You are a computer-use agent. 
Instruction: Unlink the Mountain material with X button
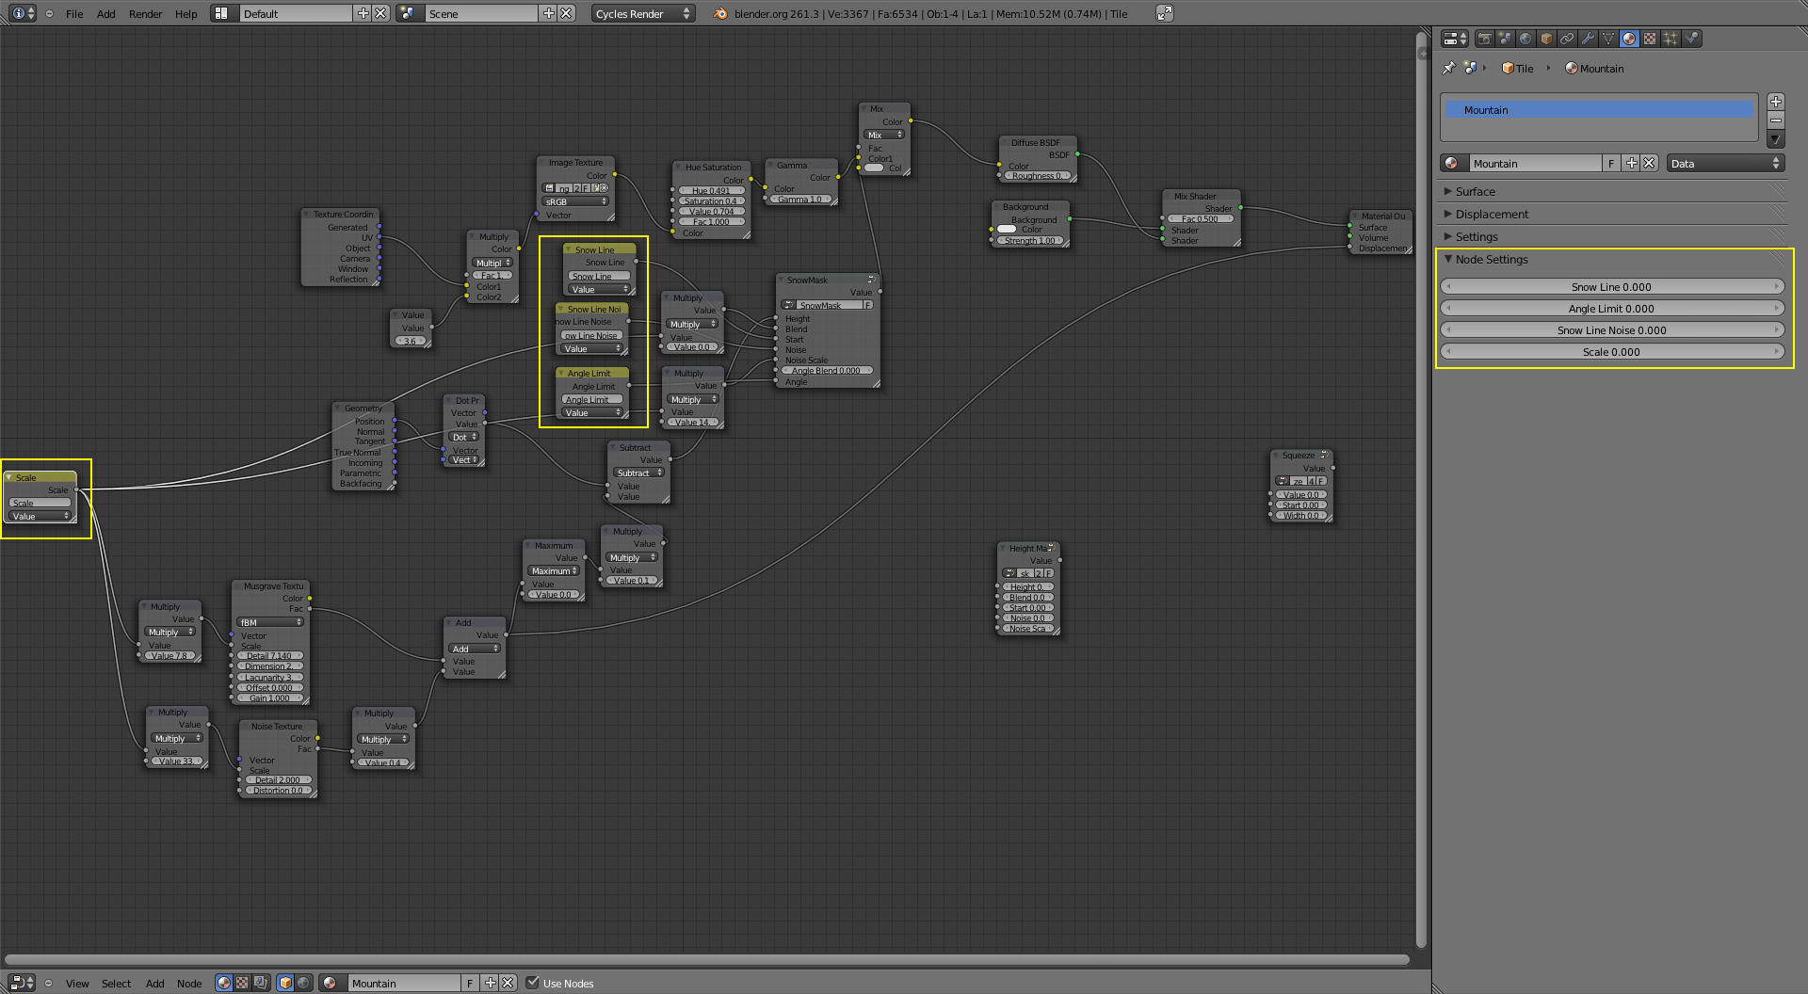coord(1648,163)
